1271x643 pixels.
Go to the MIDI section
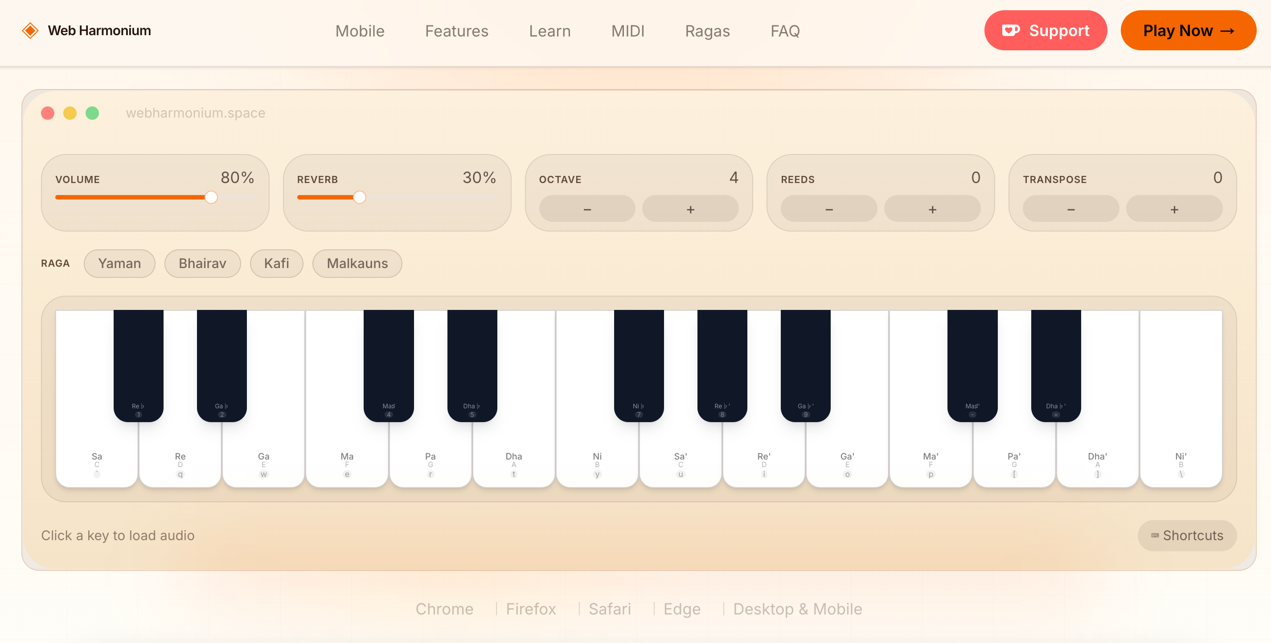(x=627, y=31)
